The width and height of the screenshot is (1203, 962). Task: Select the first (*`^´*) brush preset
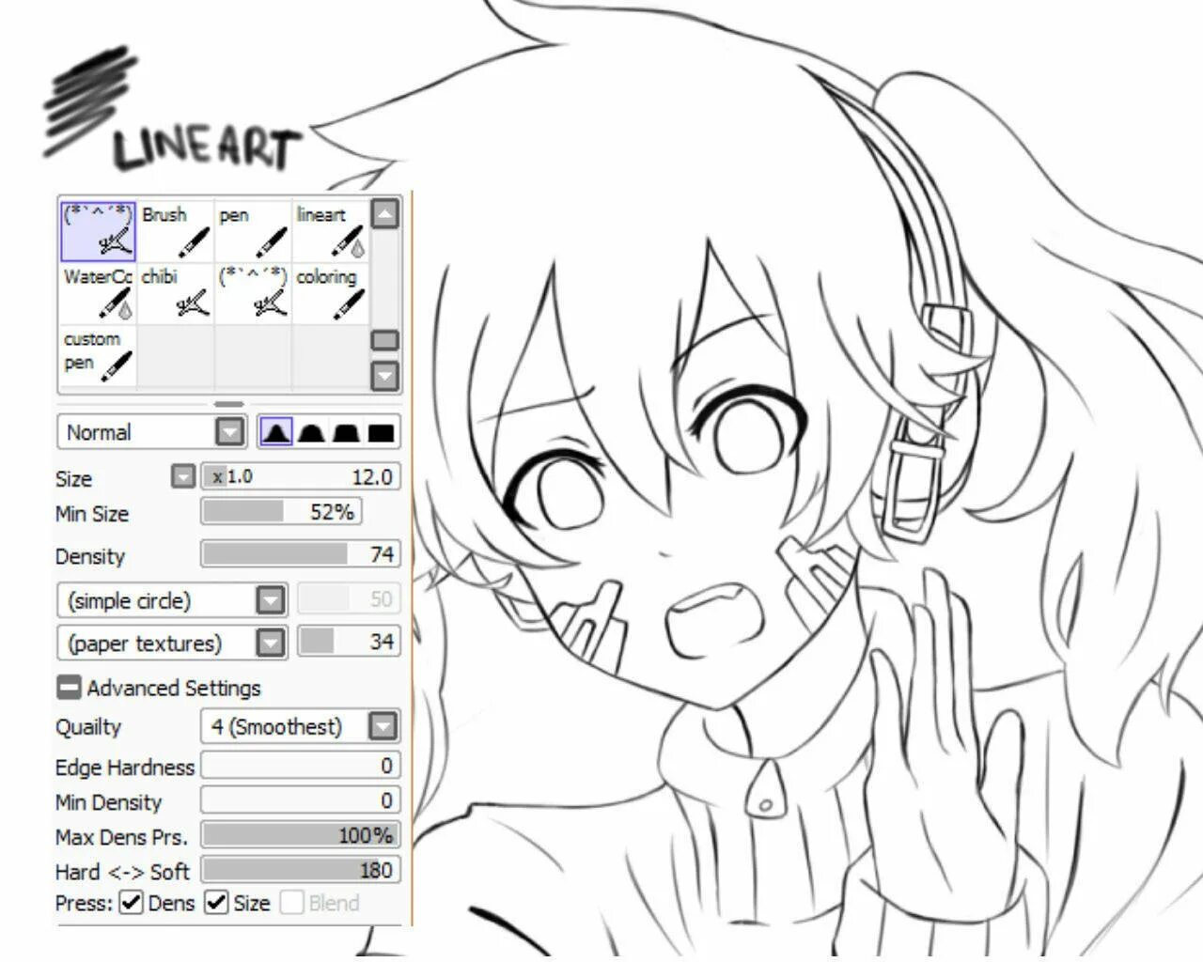(99, 230)
